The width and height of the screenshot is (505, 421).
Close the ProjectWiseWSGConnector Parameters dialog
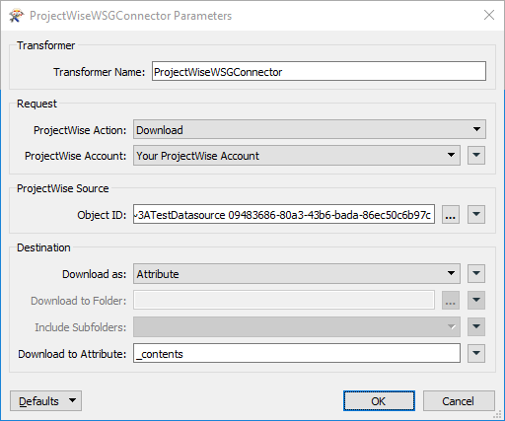[x=489, y=15]
